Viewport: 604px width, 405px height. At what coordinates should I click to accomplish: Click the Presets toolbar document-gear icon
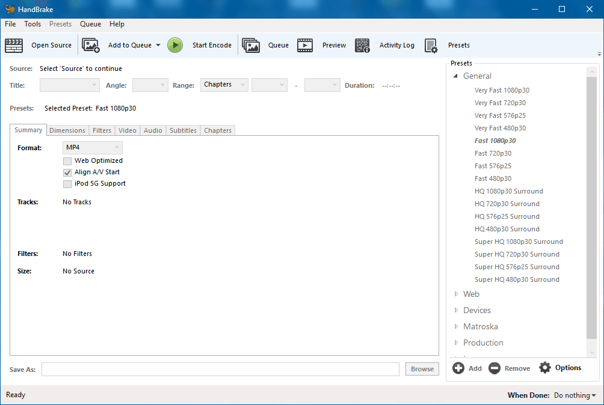click(431, 46)
